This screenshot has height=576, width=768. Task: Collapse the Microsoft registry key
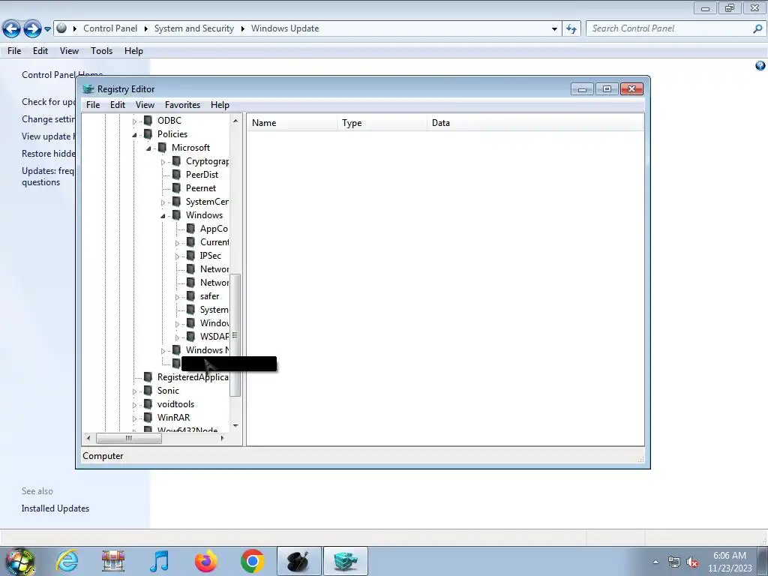[149, 148]
